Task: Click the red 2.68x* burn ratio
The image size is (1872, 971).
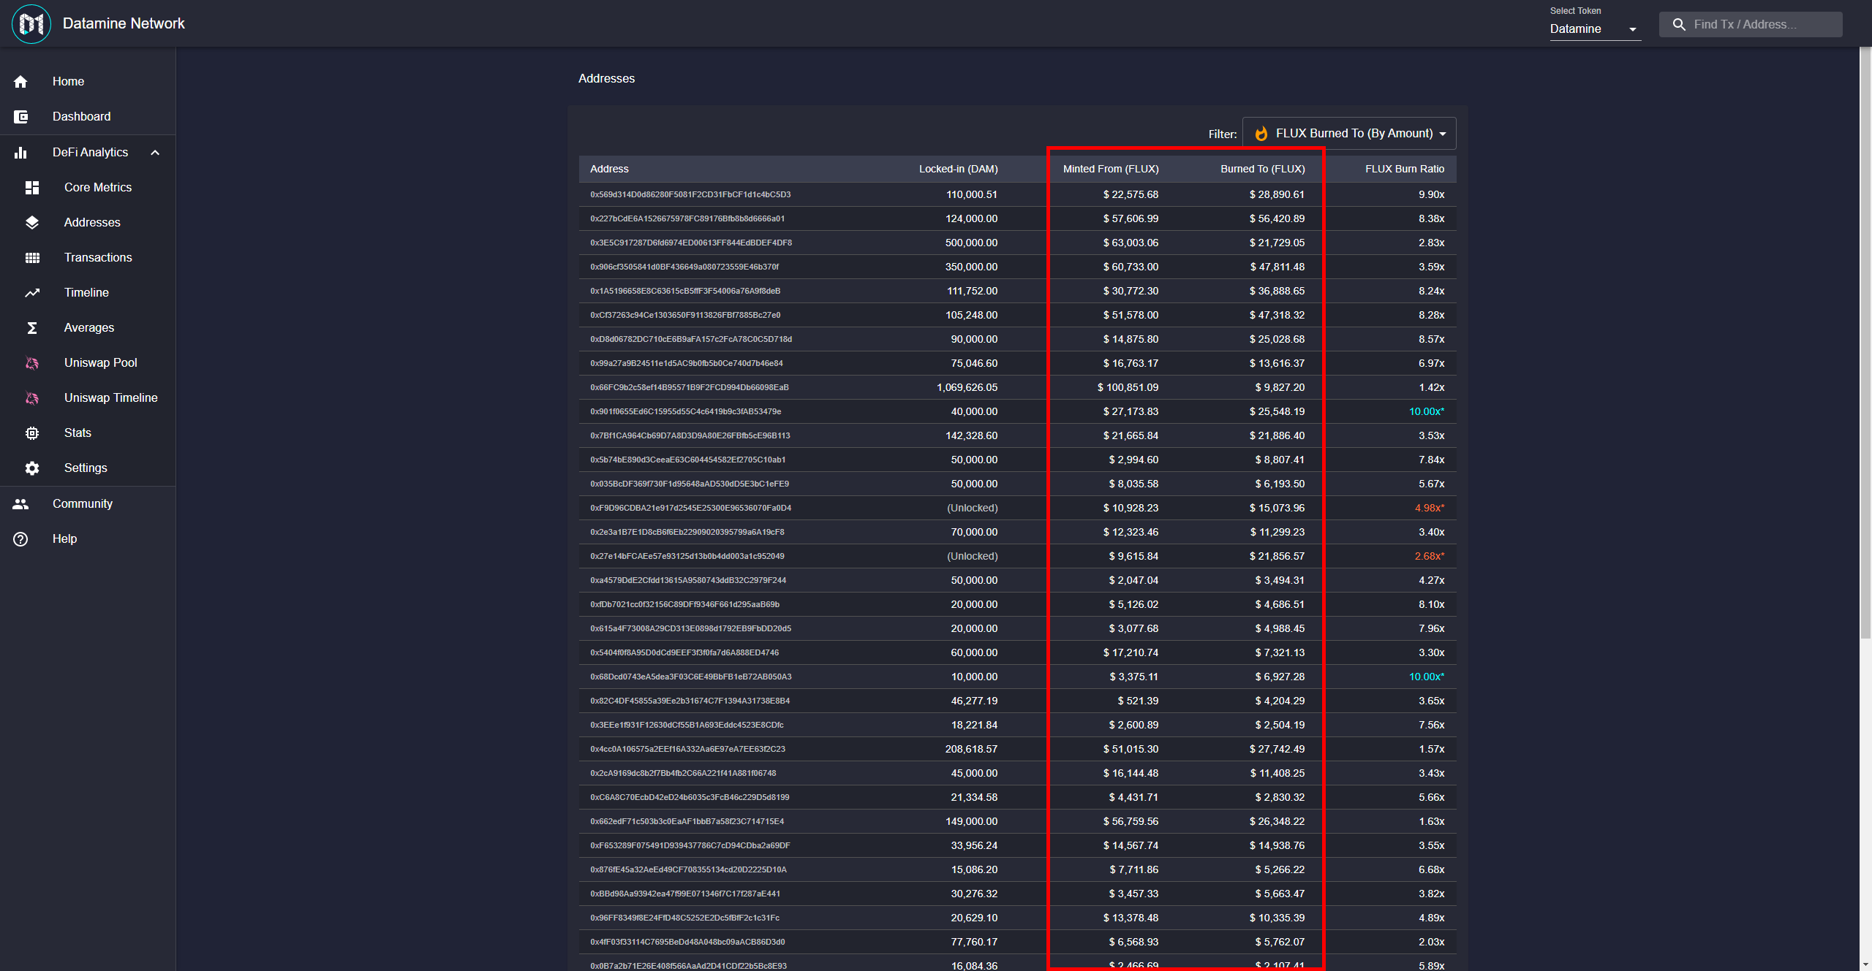Action: 1430,556
